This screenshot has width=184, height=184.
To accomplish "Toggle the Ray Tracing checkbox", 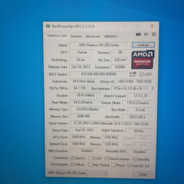I will click(x=90, y=164).
